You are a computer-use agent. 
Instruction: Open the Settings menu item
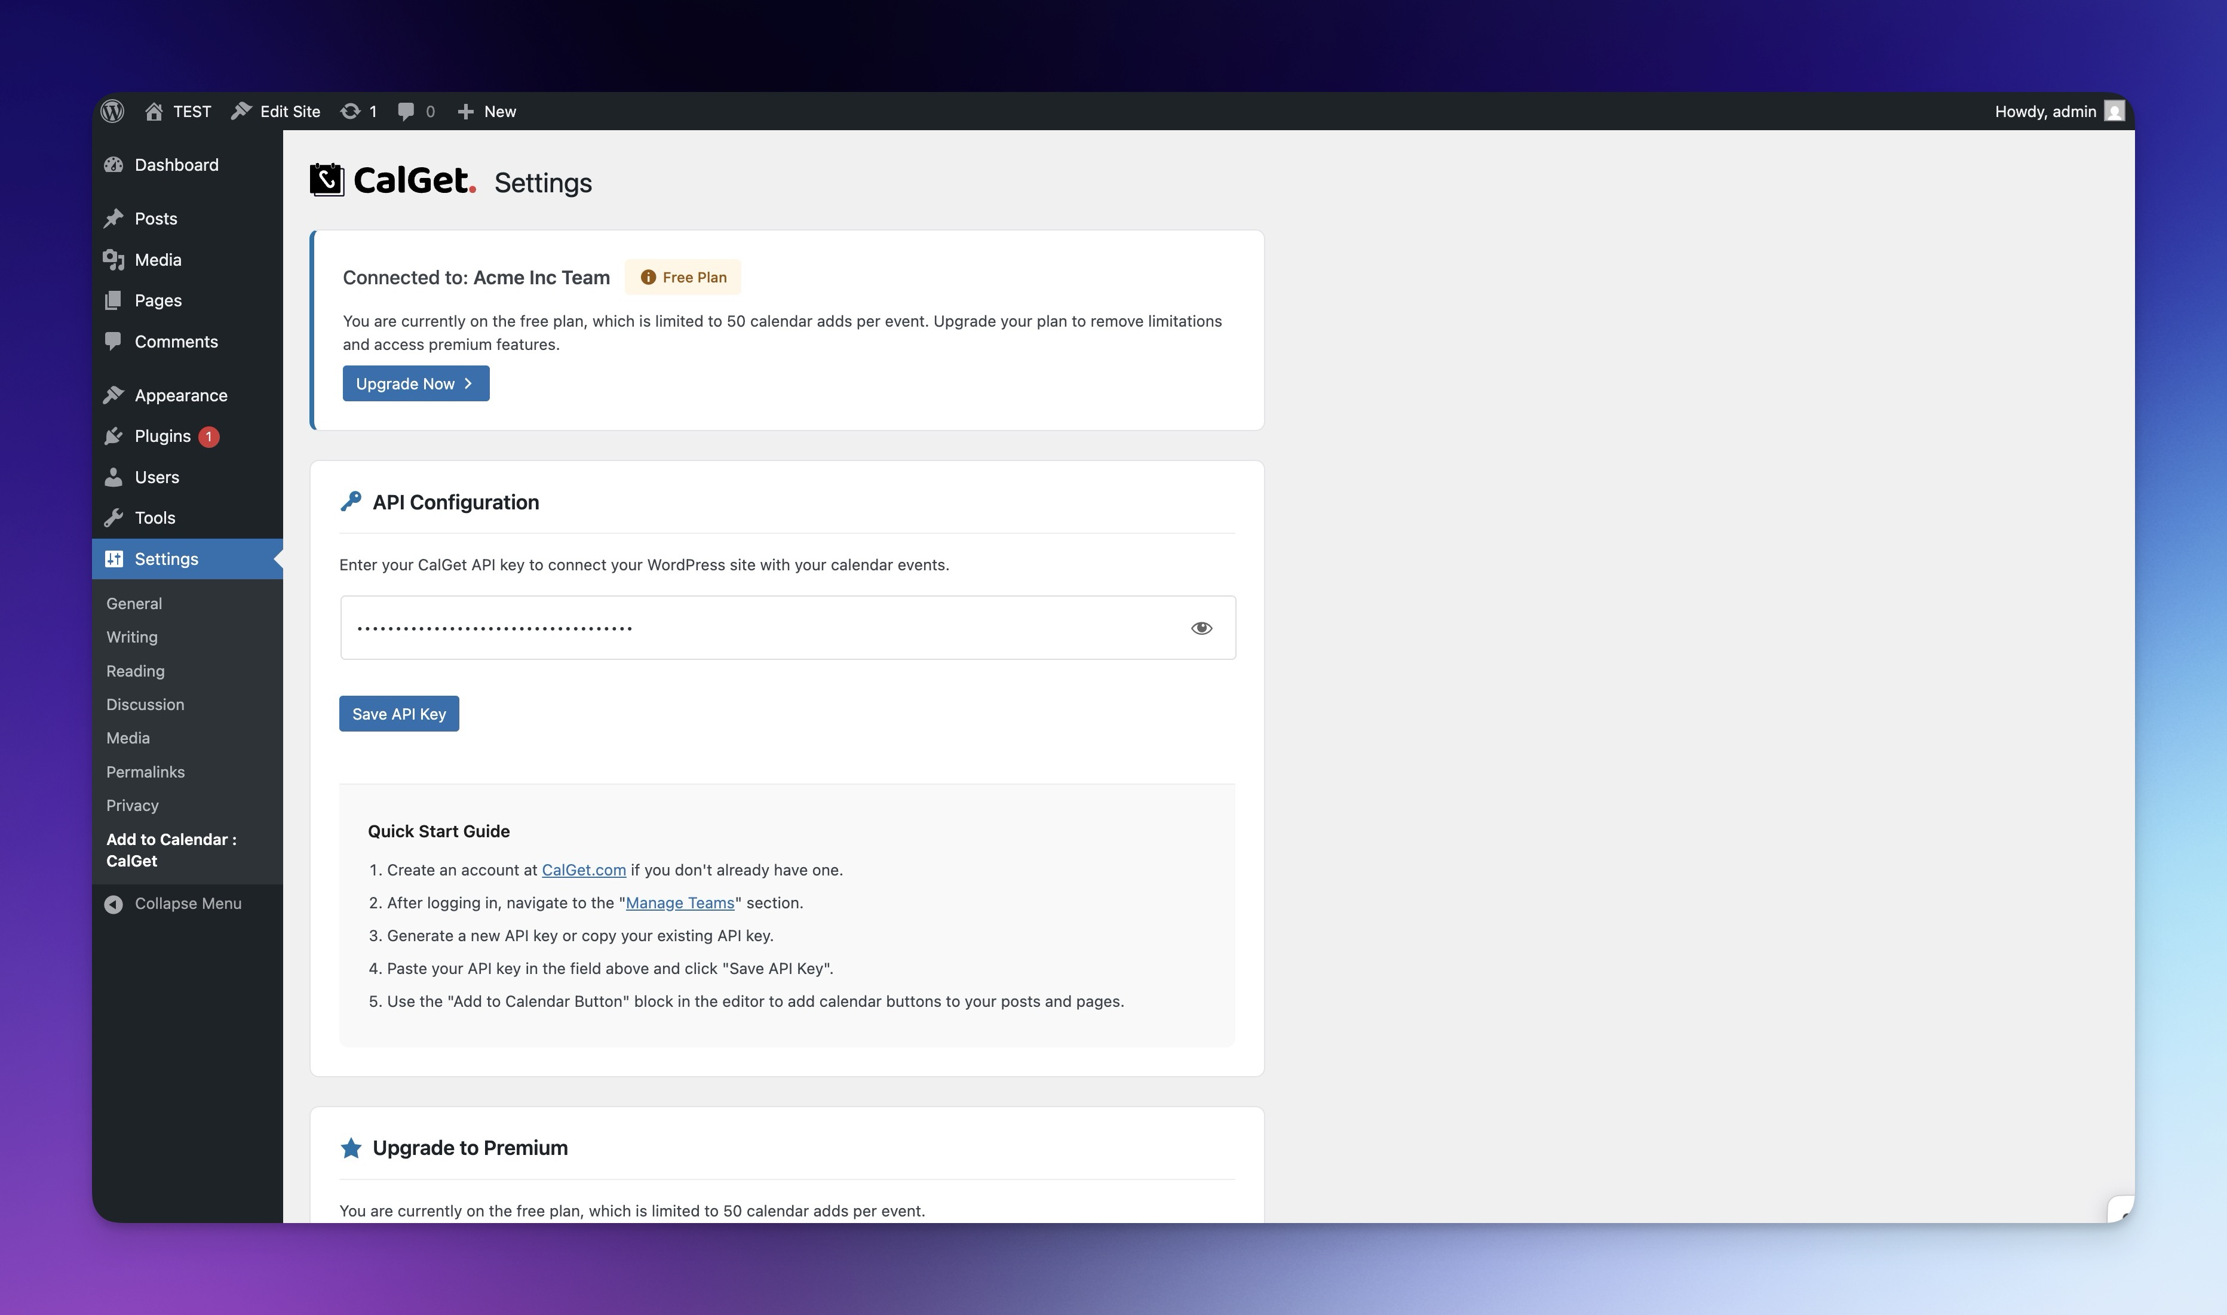click(187, 559)
